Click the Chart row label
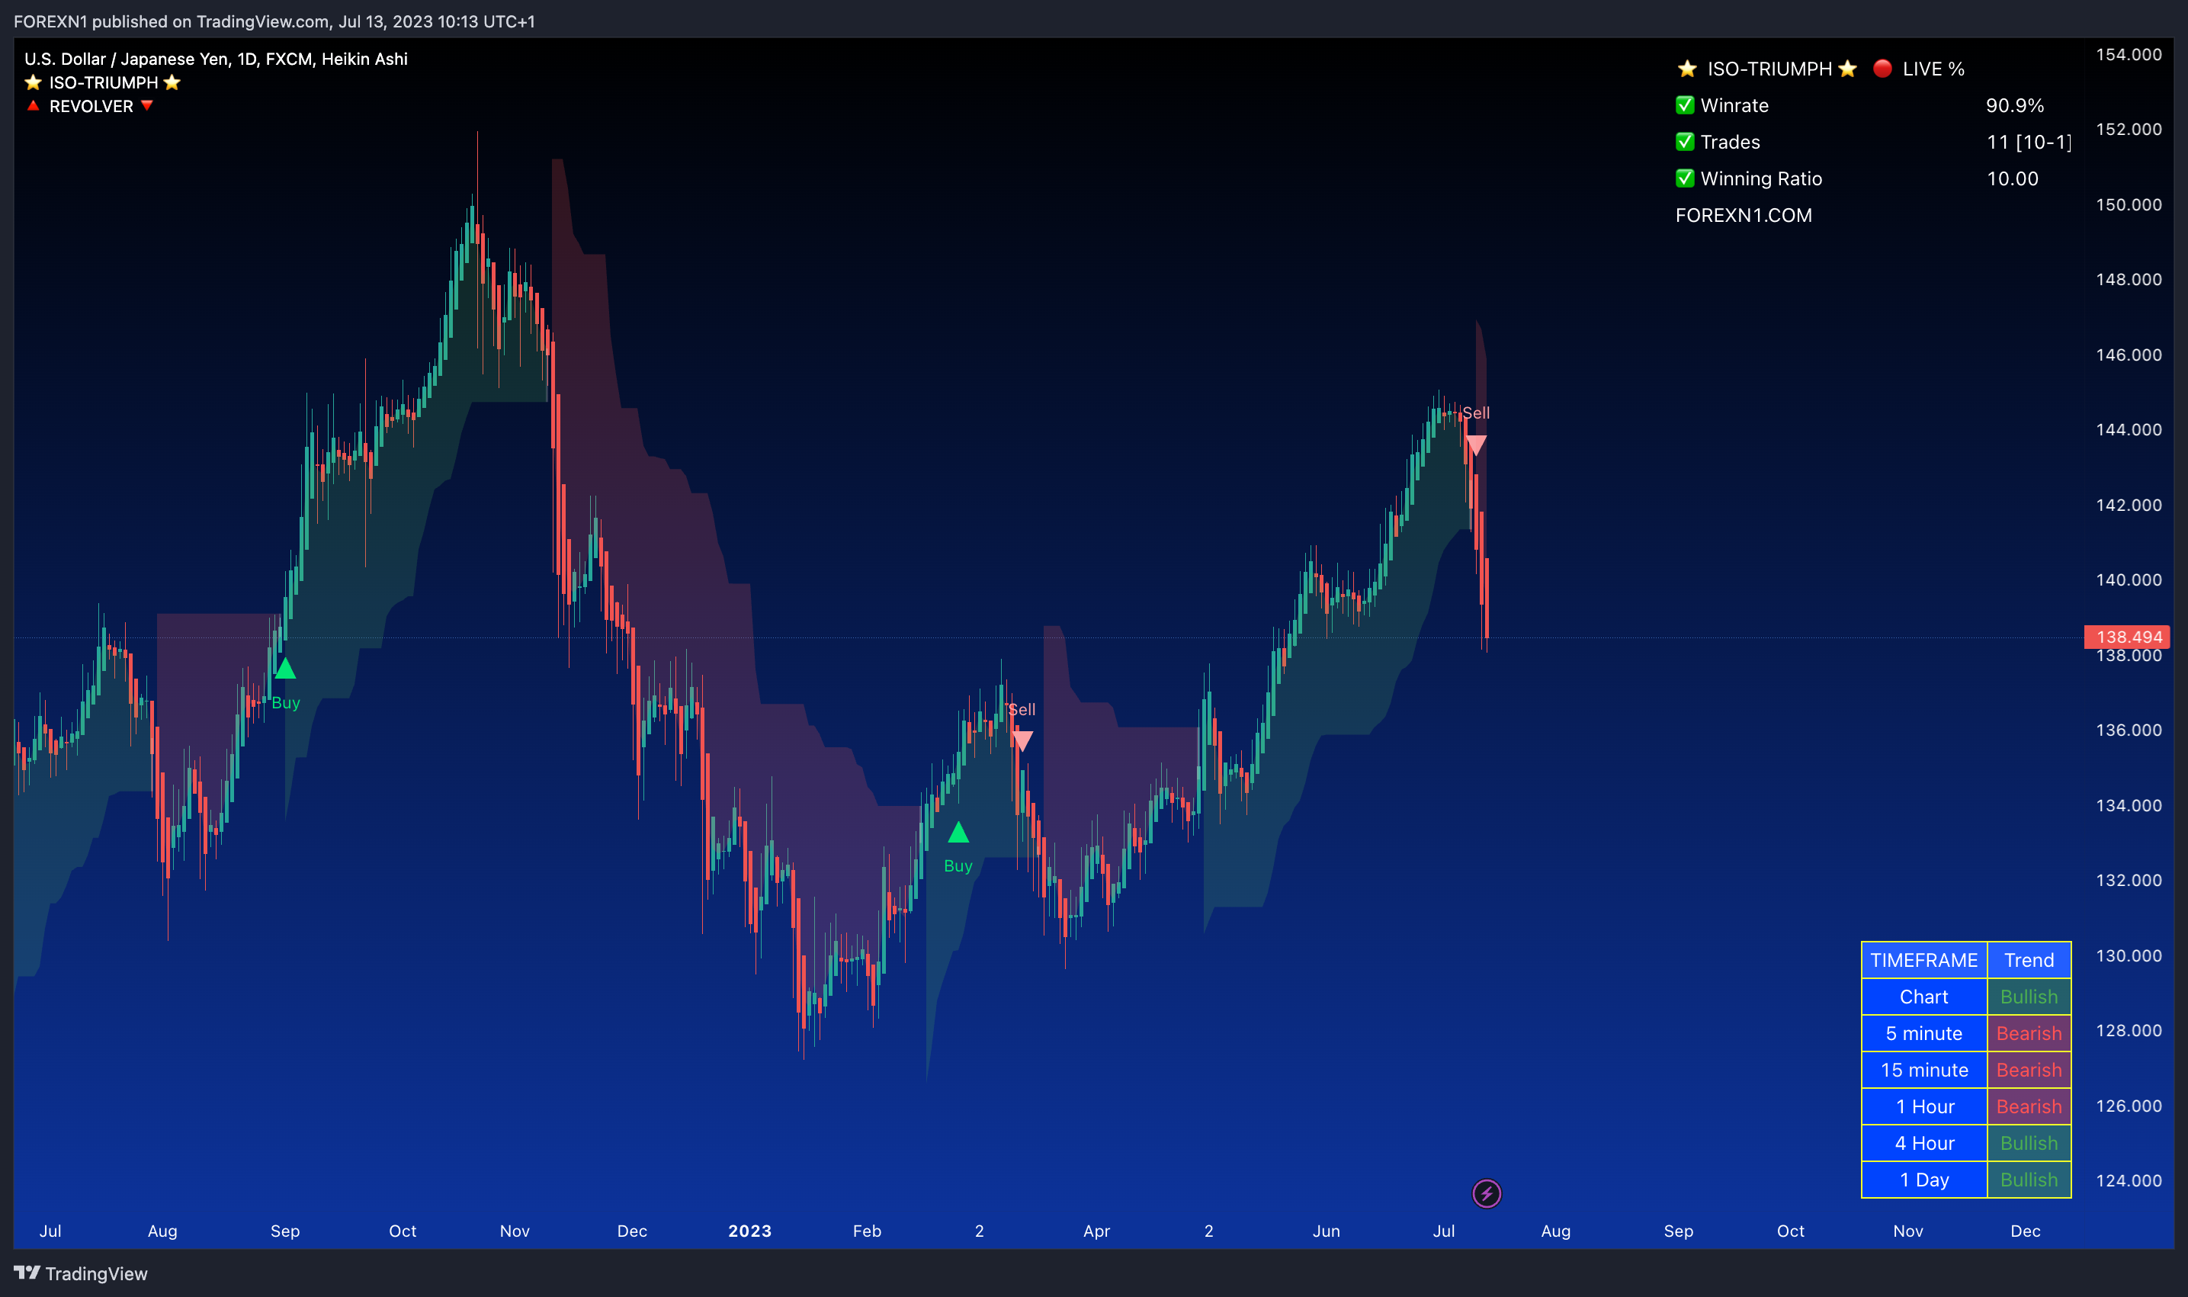 1923,997
